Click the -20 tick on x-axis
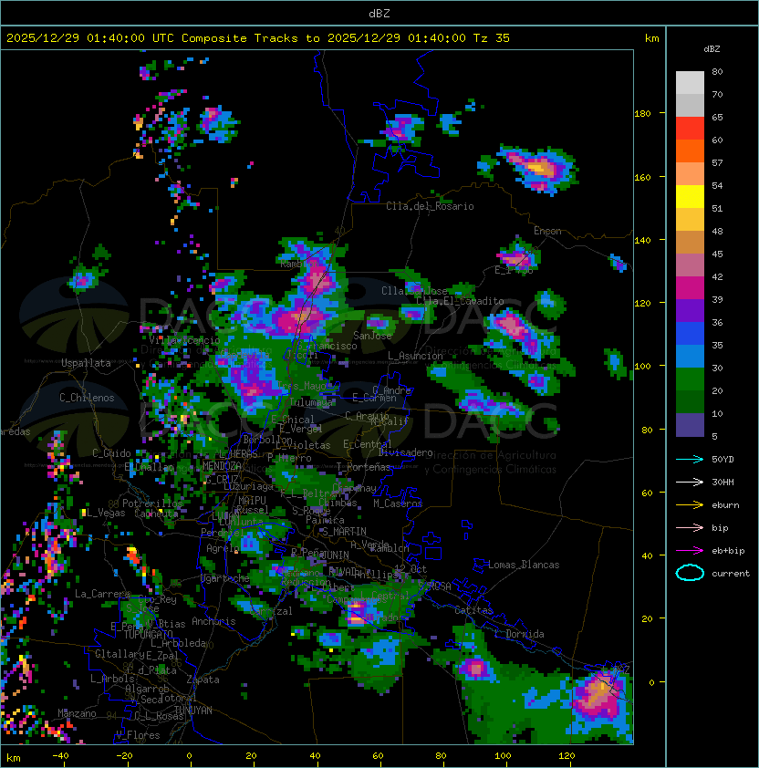 click(124, 756)
